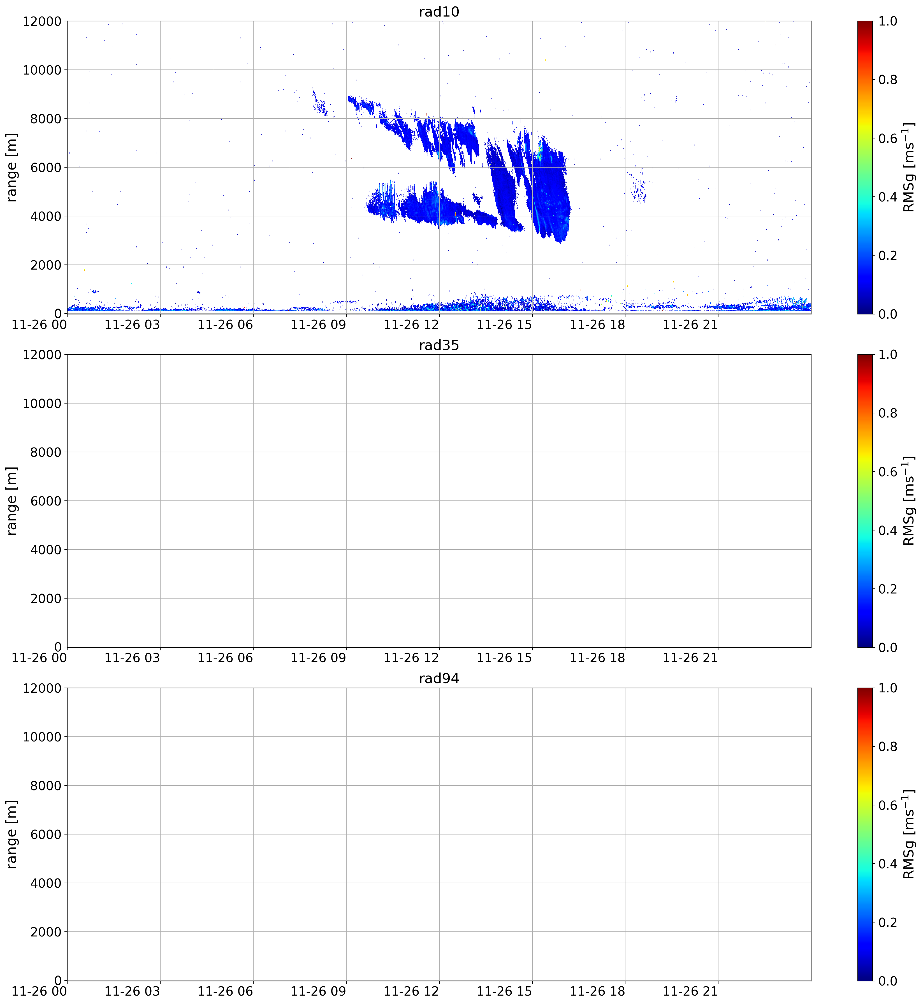Click the 12000 y-tick label on rad10
Screen dimensions: 923x1004
42,21
